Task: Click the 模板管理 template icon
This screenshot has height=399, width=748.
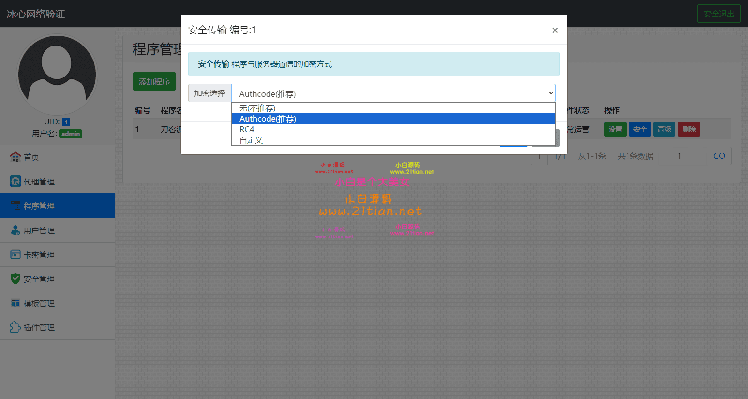Action: 16,303
